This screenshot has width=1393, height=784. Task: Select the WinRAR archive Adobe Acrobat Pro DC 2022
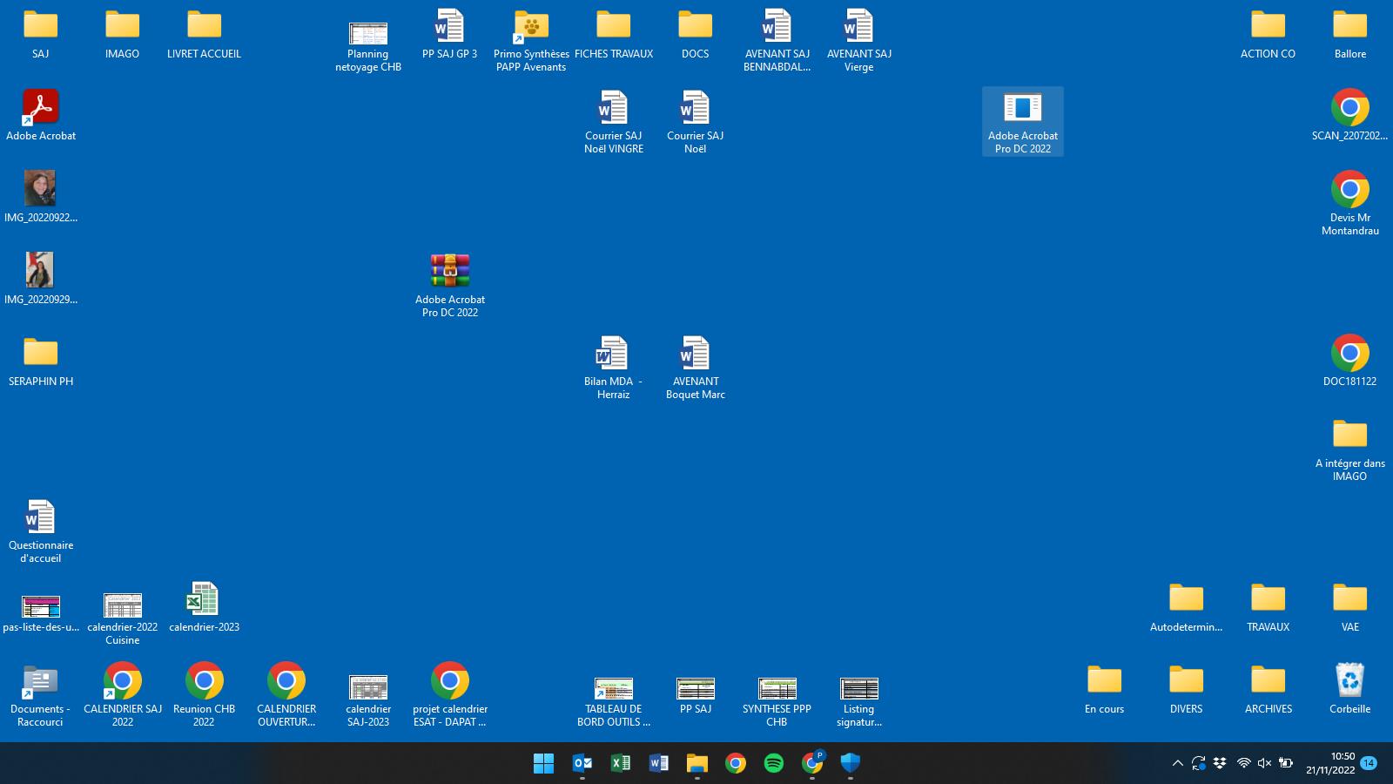point(449,271)
